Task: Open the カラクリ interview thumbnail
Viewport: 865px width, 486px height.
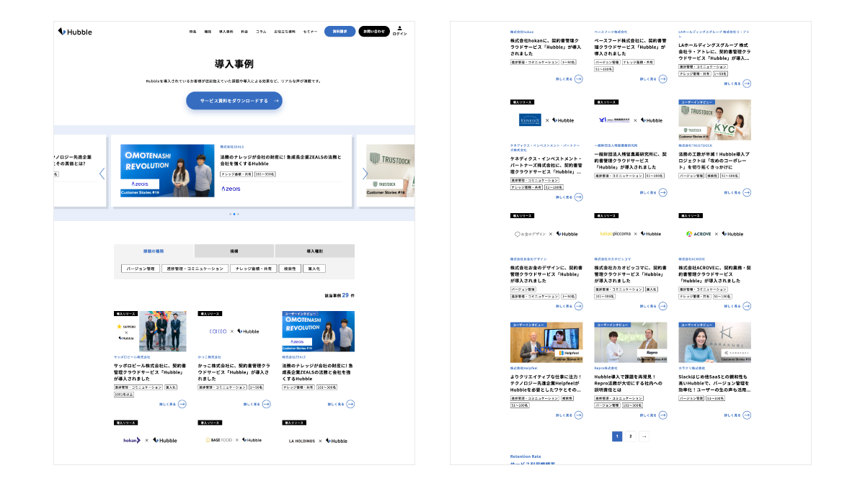Action: tap(714, 342)
